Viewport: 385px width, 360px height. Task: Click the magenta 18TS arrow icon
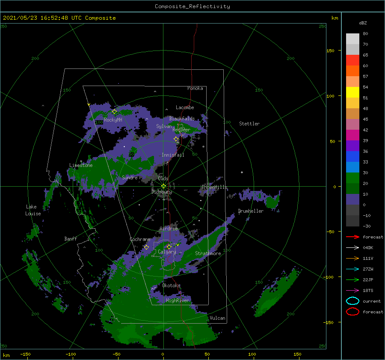pos(352,291)
